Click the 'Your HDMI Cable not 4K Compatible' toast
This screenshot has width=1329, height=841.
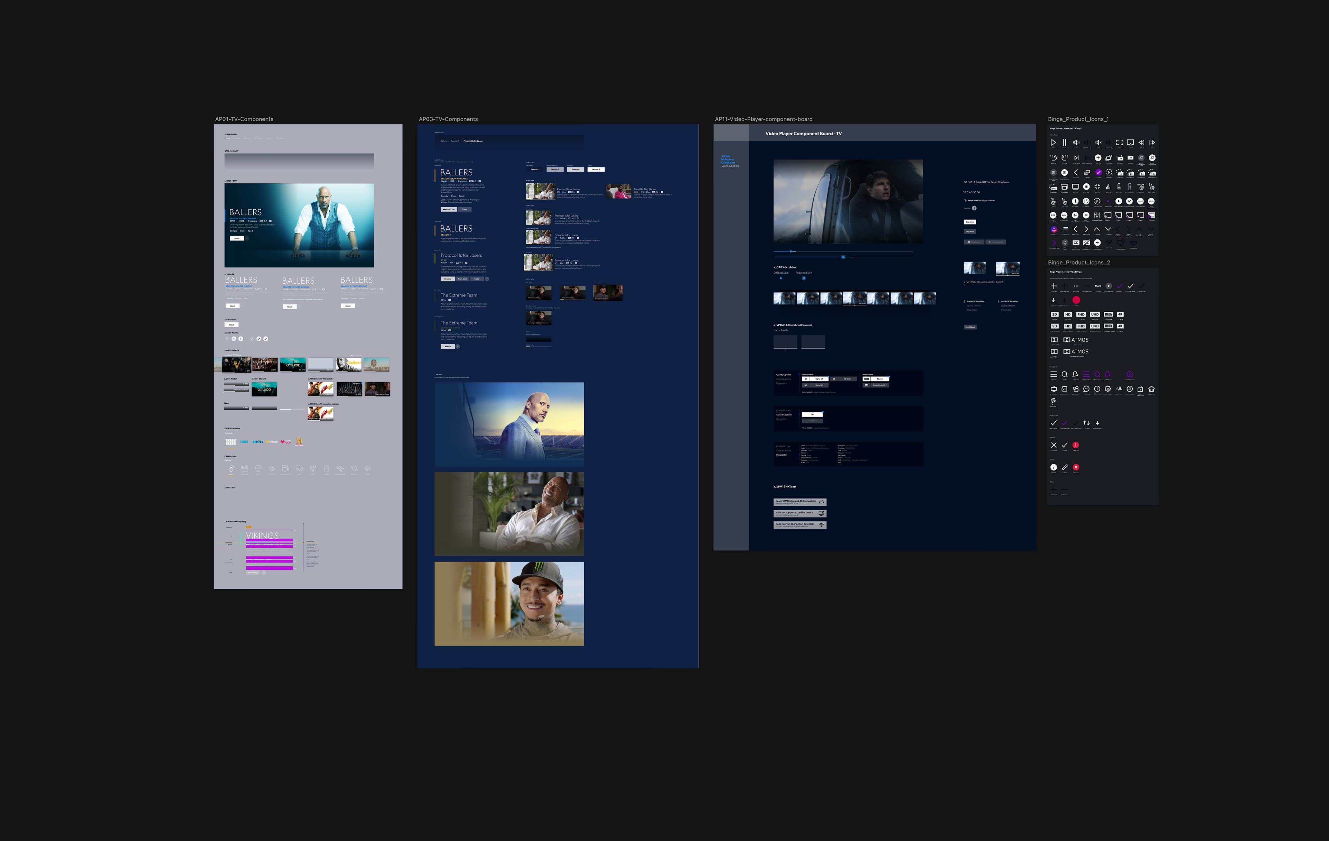coord(800,502)
